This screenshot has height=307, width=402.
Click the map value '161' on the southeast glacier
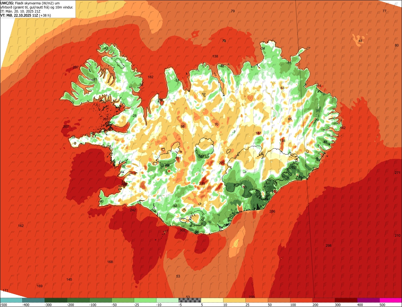click(267, 199)
